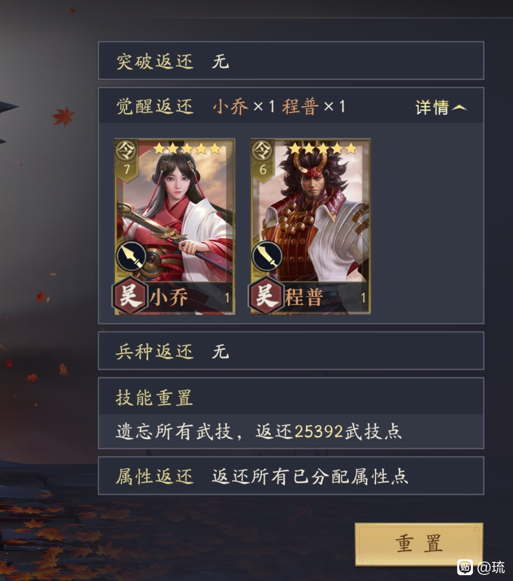
Task: Click the spear troop icon on 小乔 card
Action: coord(131,256)
